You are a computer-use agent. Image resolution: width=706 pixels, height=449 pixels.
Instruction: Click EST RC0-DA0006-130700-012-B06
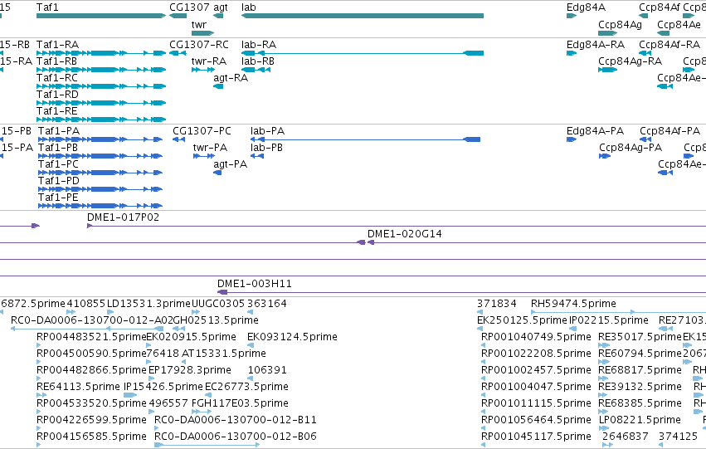click(x=236, y=437)
